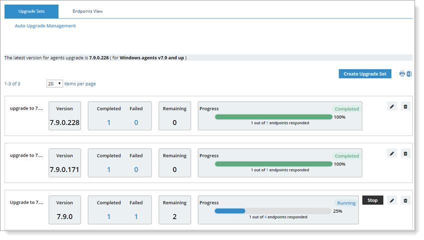Click the pencil icon for version 7.9.0.171

click(x=392, y=154)
